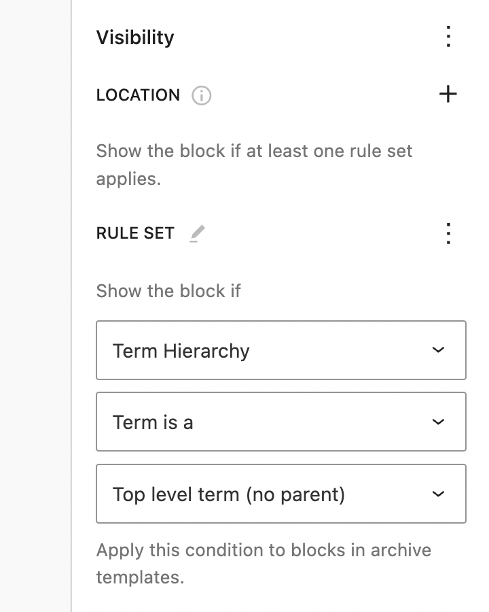Viewport: 489px width, 612px height.
Task: Select the 'Show the block if' helper text
Action: pyautogui.click(x=167, y=291)
